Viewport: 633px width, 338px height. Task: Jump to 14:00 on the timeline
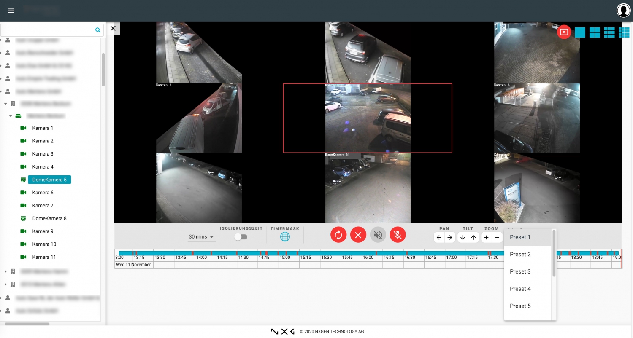coord(201,258)
